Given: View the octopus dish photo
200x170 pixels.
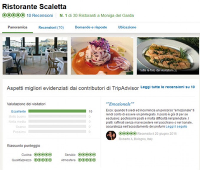Looking at the screenshot, I should point(102,56).
